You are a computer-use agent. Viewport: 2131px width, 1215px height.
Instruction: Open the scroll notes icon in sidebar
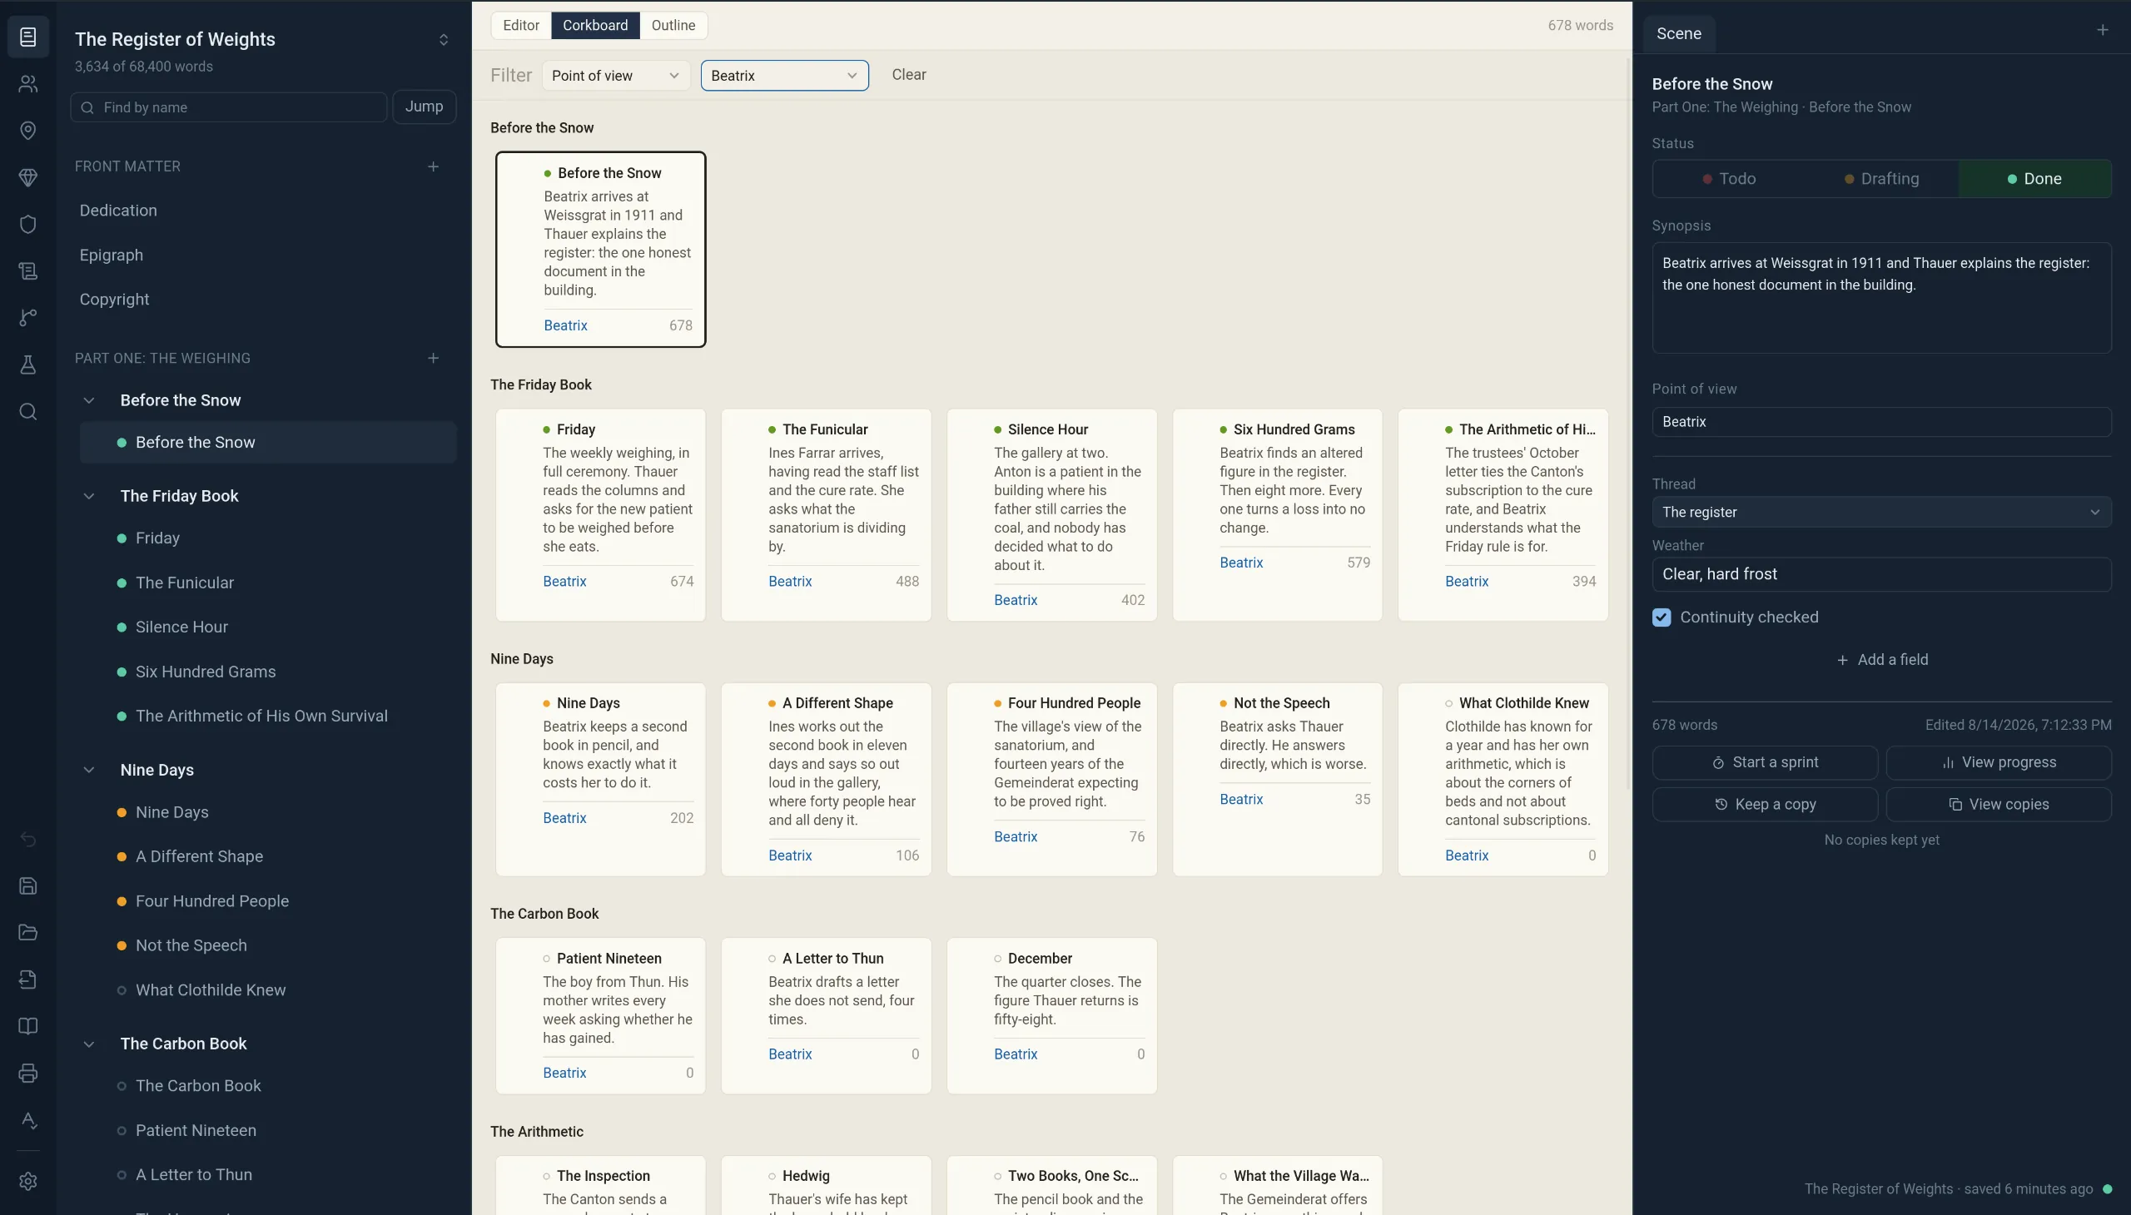pyautogui.click(x=27, y=270)
